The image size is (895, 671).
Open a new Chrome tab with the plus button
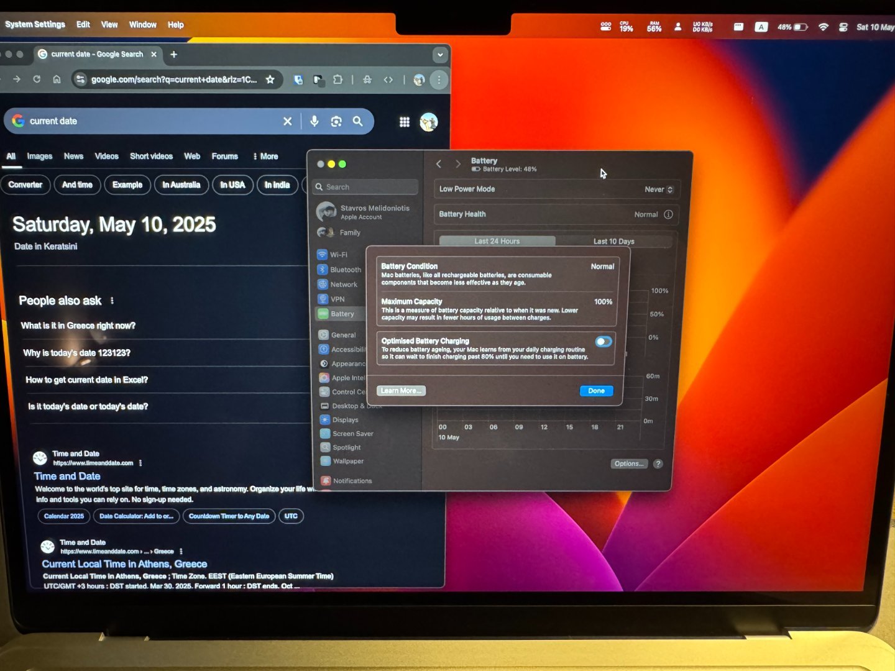[174, 54]
